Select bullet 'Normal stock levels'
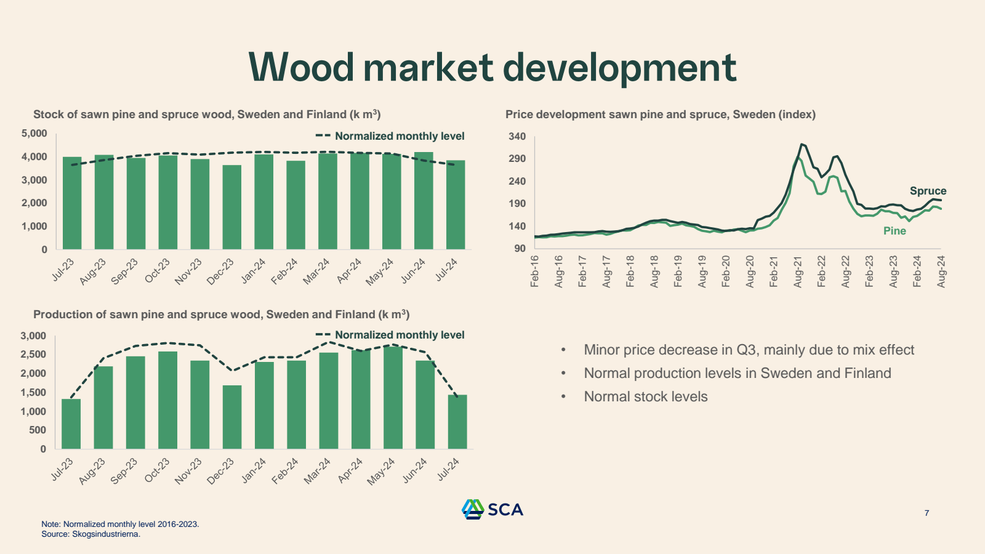The image size is (985, 554). [x=646, y=396]
